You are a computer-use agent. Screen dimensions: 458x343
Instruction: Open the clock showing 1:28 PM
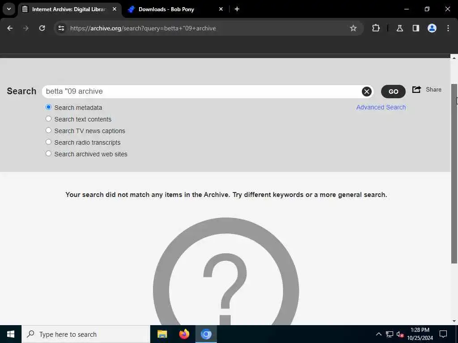tap(420, 334)
